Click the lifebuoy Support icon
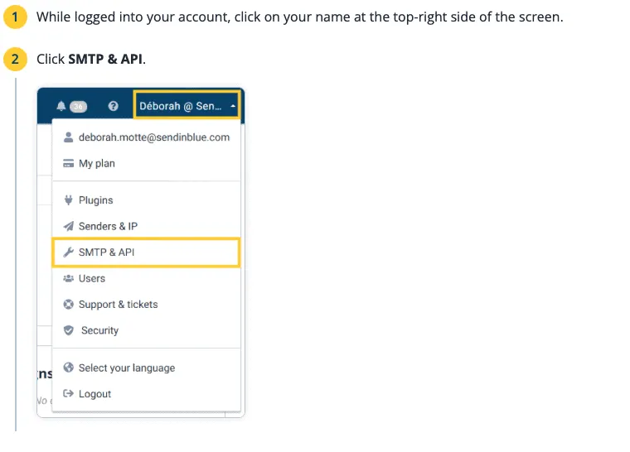The image size is (630, 452). coord(68,305)
